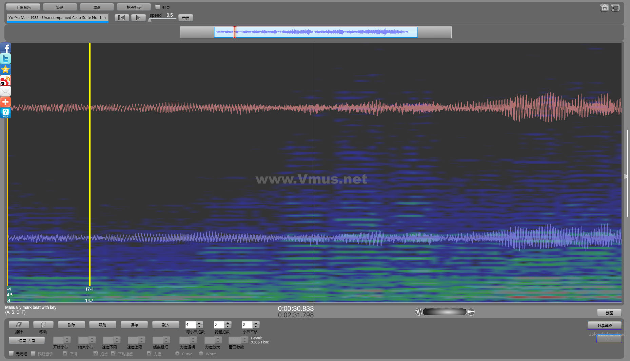Toggle the 跟随音乐 checkbox
Screen dimensions: 630x361
point(33,354)
